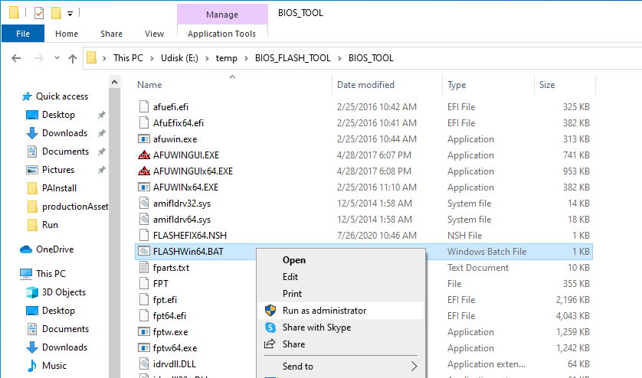The height and width of the screenshot is (378, 642).
Task: Open the recent locations dropdown arrow
Action: [x=57, y=58]
